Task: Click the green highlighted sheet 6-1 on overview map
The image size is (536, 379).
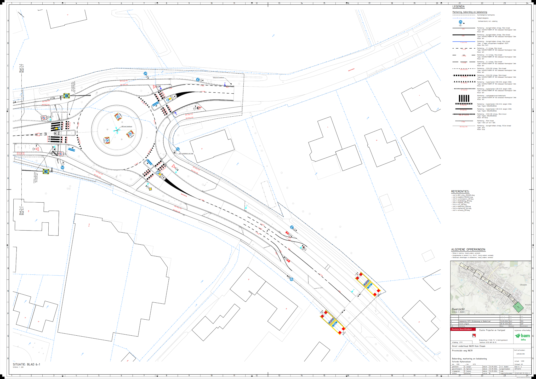Action: point(518,307)
